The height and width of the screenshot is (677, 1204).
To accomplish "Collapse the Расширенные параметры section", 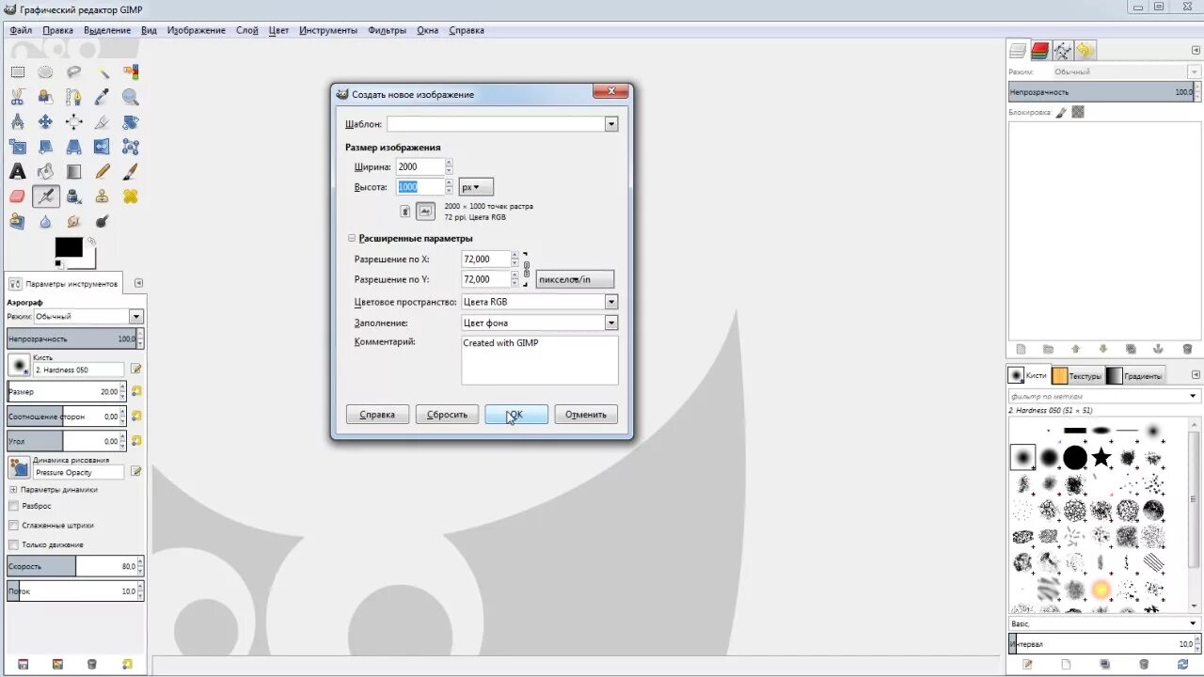I will click(x=352, y=239).
